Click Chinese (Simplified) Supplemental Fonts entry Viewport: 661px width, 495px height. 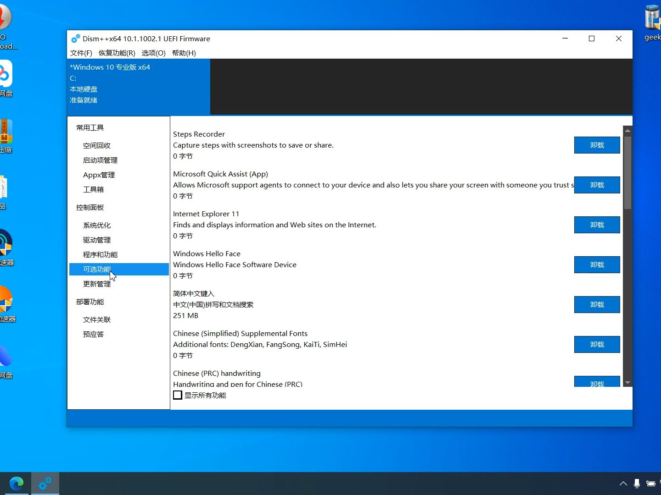(240, 334)
